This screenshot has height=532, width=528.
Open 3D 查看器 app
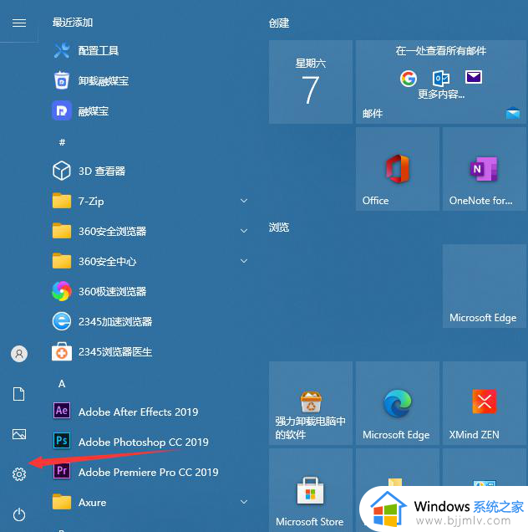point(149,171)
